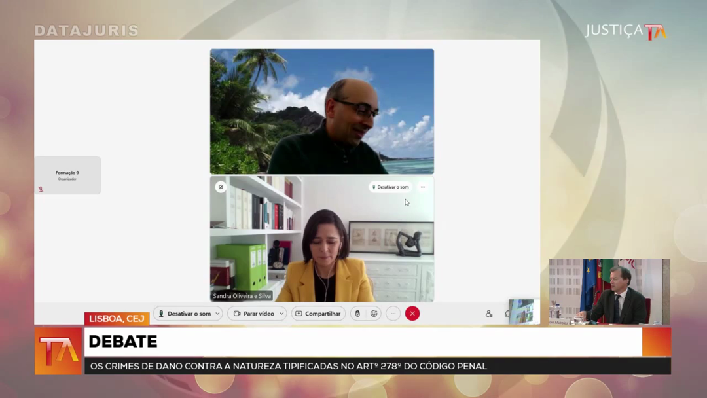Click the pin icon on Sandra's tile

(x=221, y=187)
